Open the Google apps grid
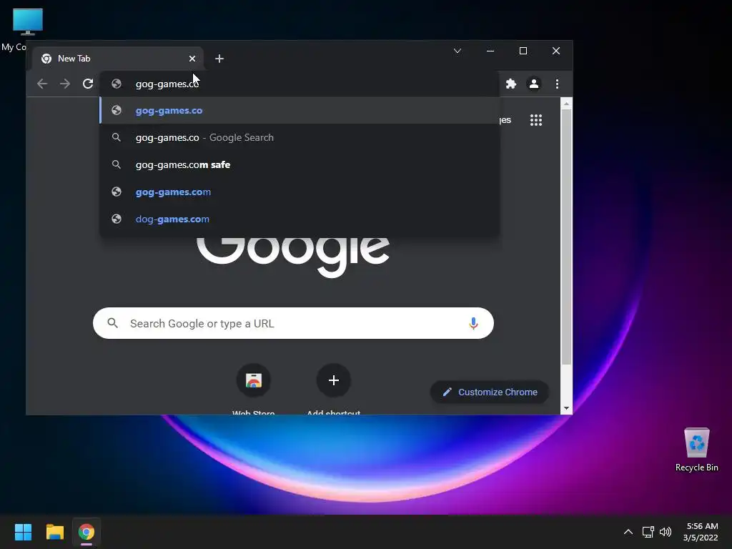 [536, 120]
